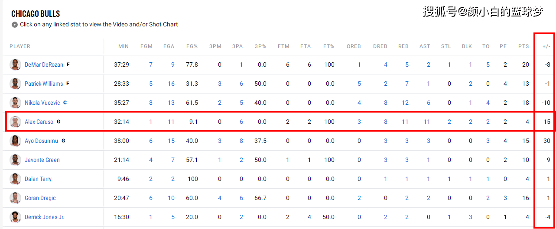Open Javonte Green's player name link
Screen dimensions: 556x229
click(x=42, y=160)
